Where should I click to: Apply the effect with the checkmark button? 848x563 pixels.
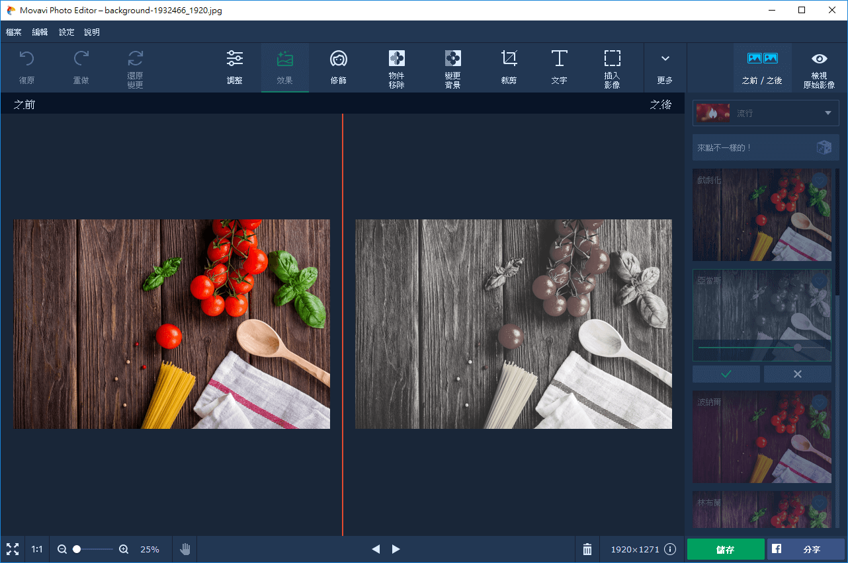tap(726, 374)
